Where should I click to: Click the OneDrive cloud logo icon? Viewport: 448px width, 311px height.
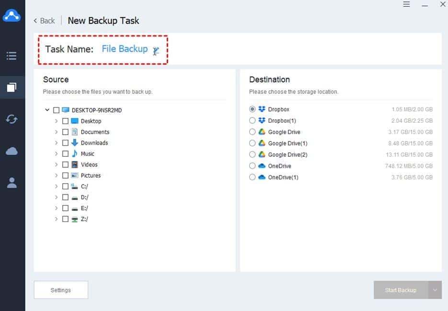[x=262, y=166]
